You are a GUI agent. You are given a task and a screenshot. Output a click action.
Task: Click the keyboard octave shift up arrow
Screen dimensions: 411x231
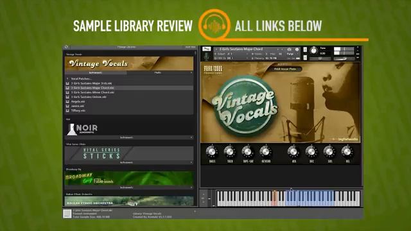[x=203, y=194]
